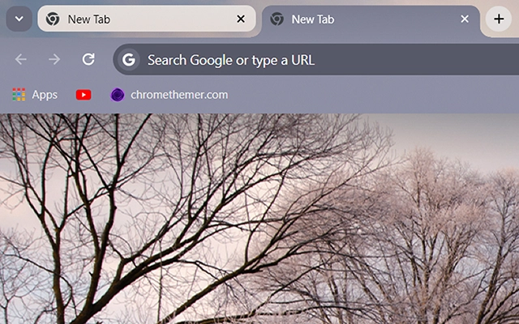This screenshot has width=519, height=324.
Task: Click the Chrome favicon on the first tab
Action: tap(53, 19)
